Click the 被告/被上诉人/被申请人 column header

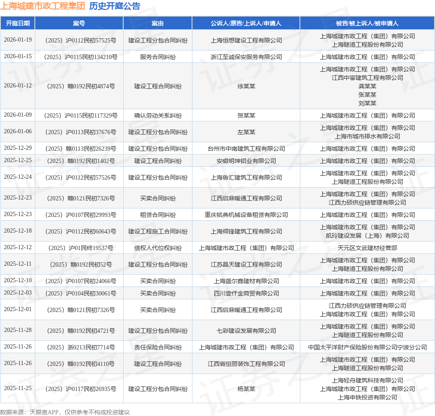pyautogui.click(x=367, y=23)
